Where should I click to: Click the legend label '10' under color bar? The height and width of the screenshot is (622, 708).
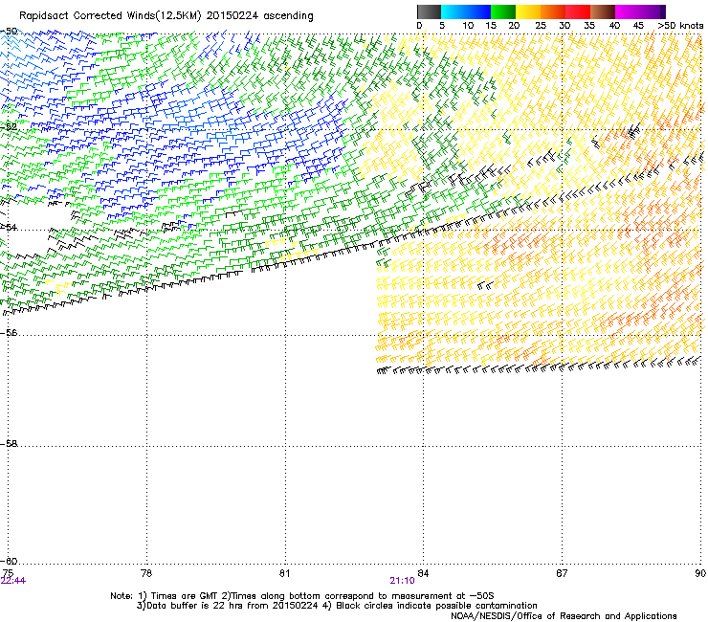468,26
